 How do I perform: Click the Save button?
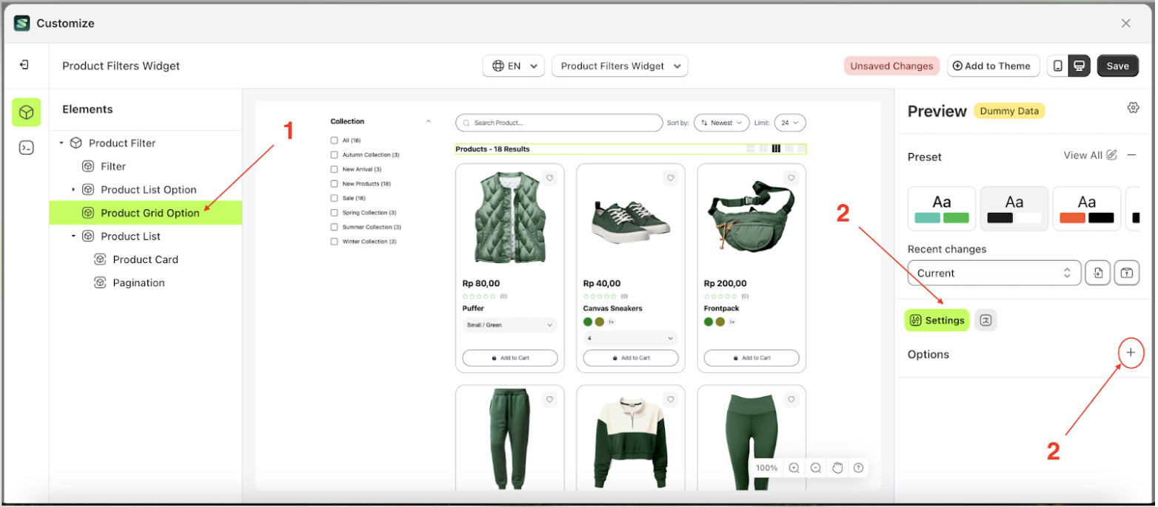tap(1117, 66)
